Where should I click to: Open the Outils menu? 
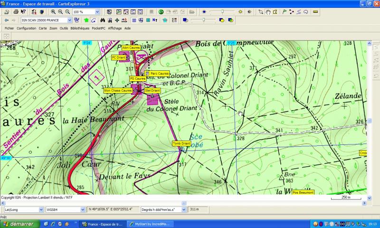coord(64,28)
